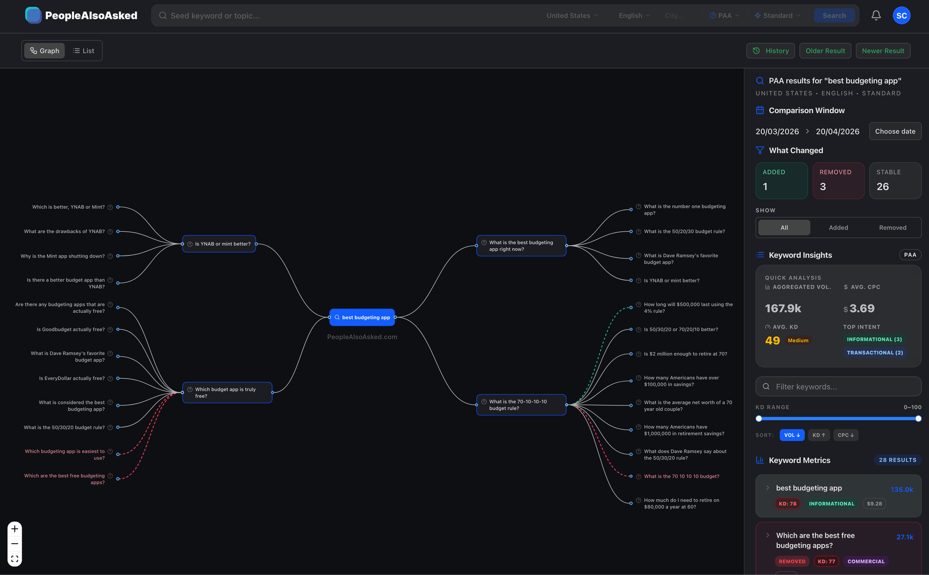Select the STABLE 26 stat card
Screen dimensions: 929x575
895,180
